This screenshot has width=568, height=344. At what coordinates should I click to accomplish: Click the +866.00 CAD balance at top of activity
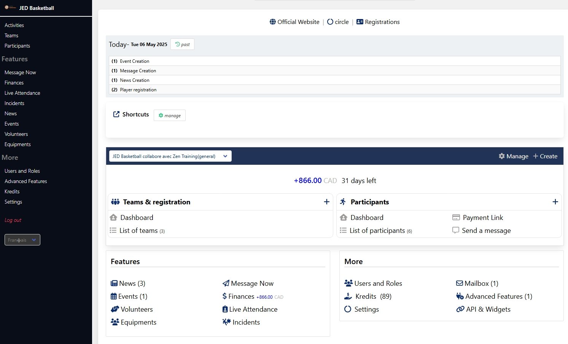point(315,180)
